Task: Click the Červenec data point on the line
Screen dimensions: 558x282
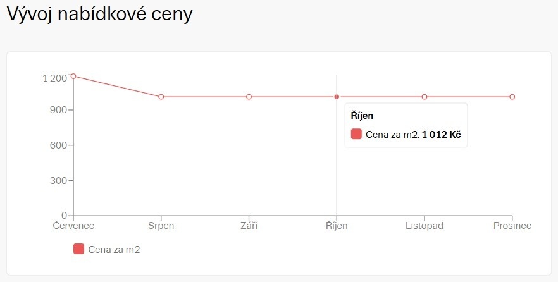Action: (x=73, y=76)
